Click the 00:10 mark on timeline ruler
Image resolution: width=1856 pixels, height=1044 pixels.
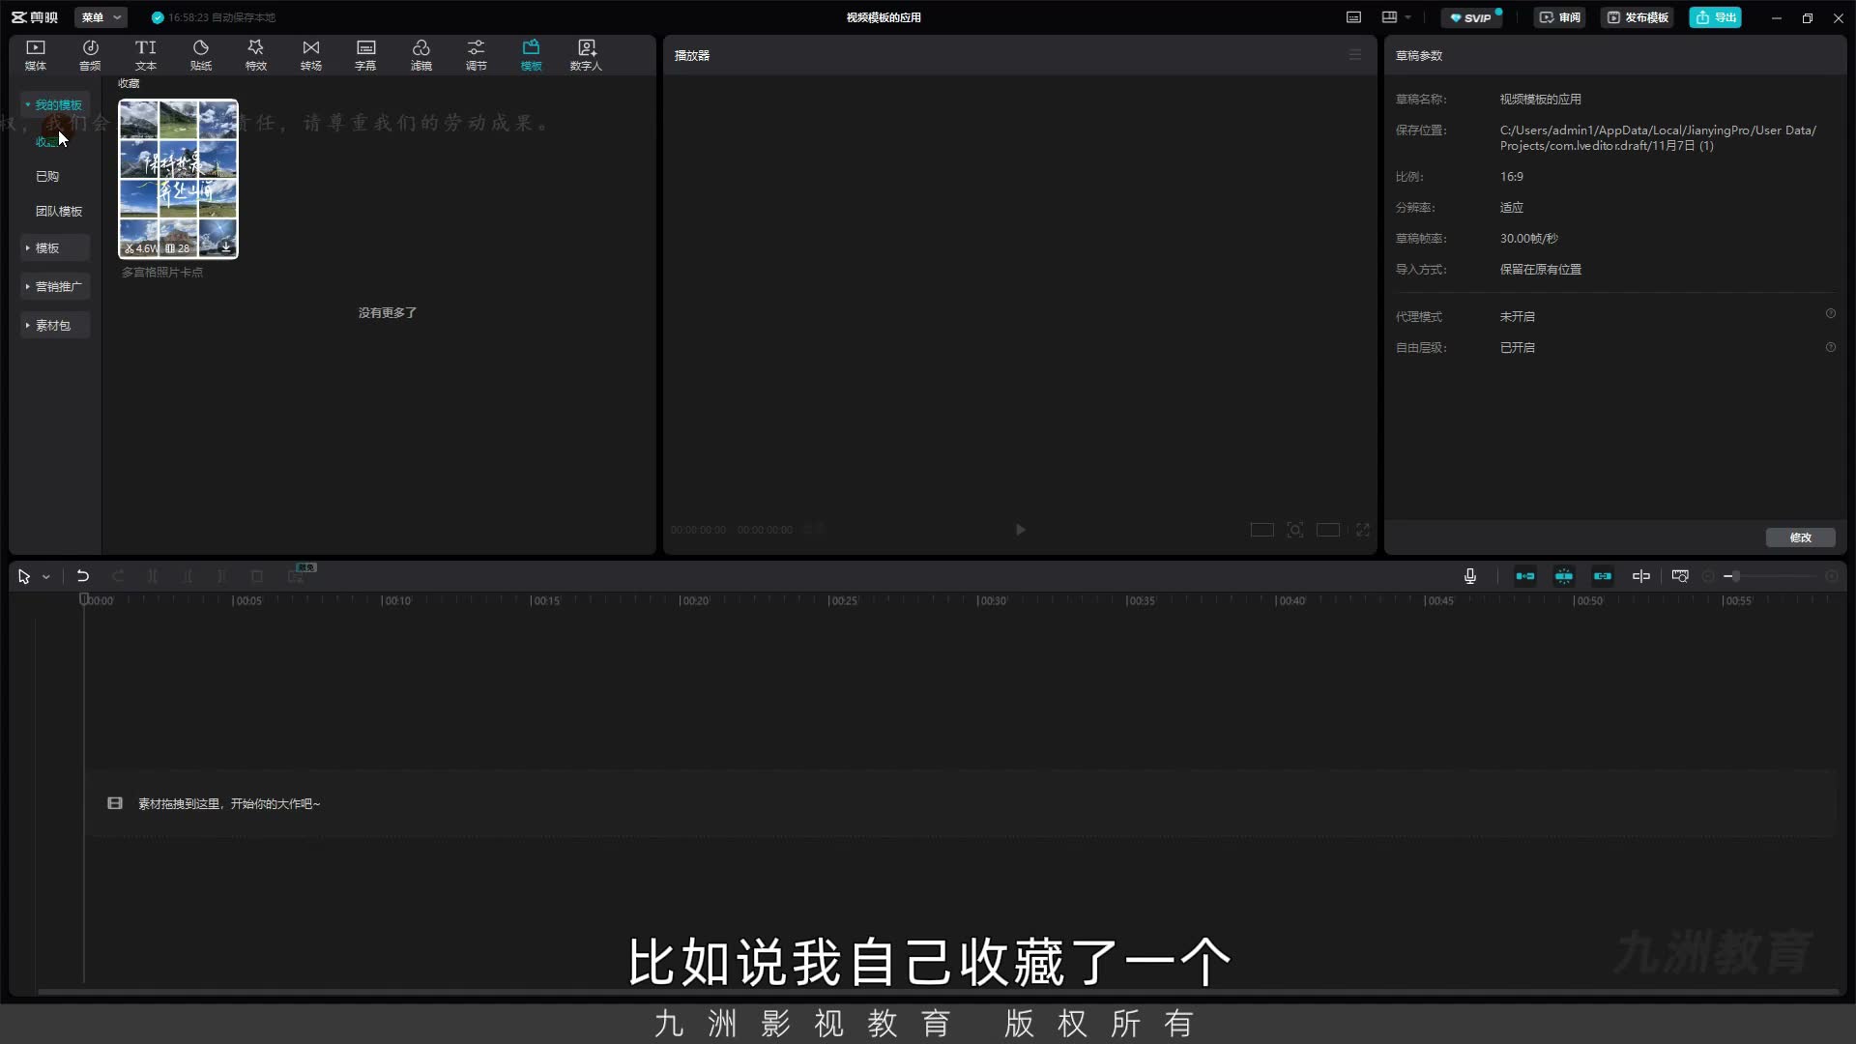coord(395,601)
